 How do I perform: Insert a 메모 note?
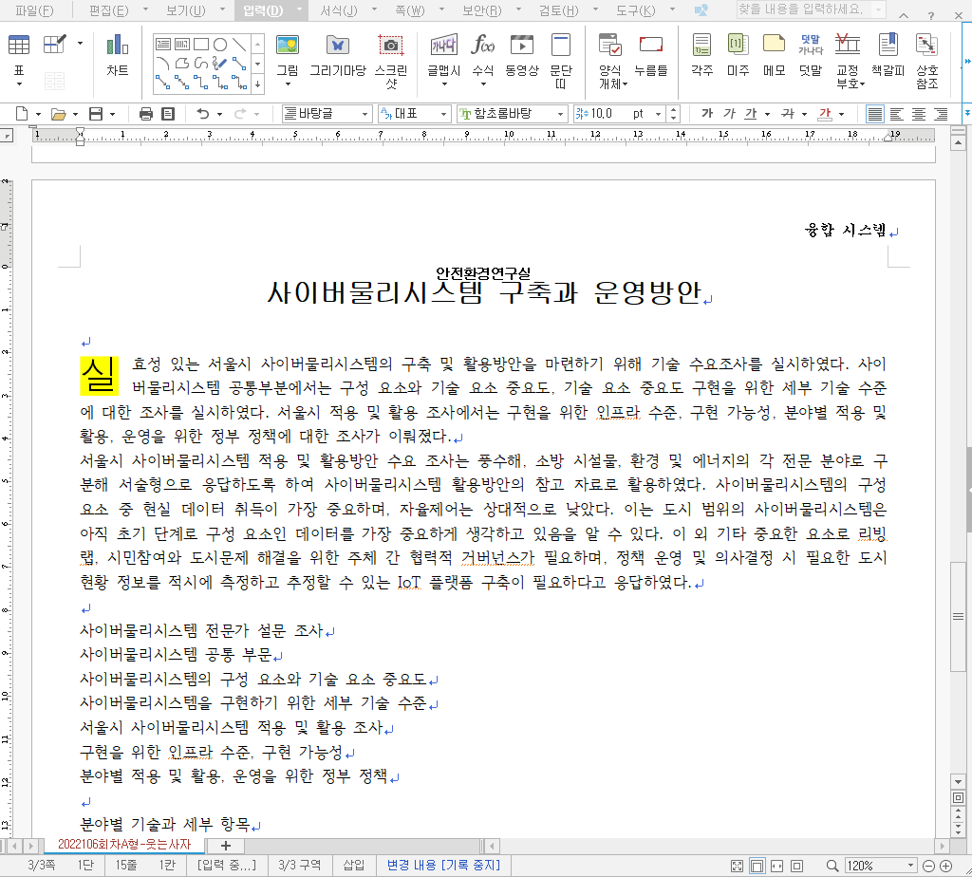click(x=774, y=56)
